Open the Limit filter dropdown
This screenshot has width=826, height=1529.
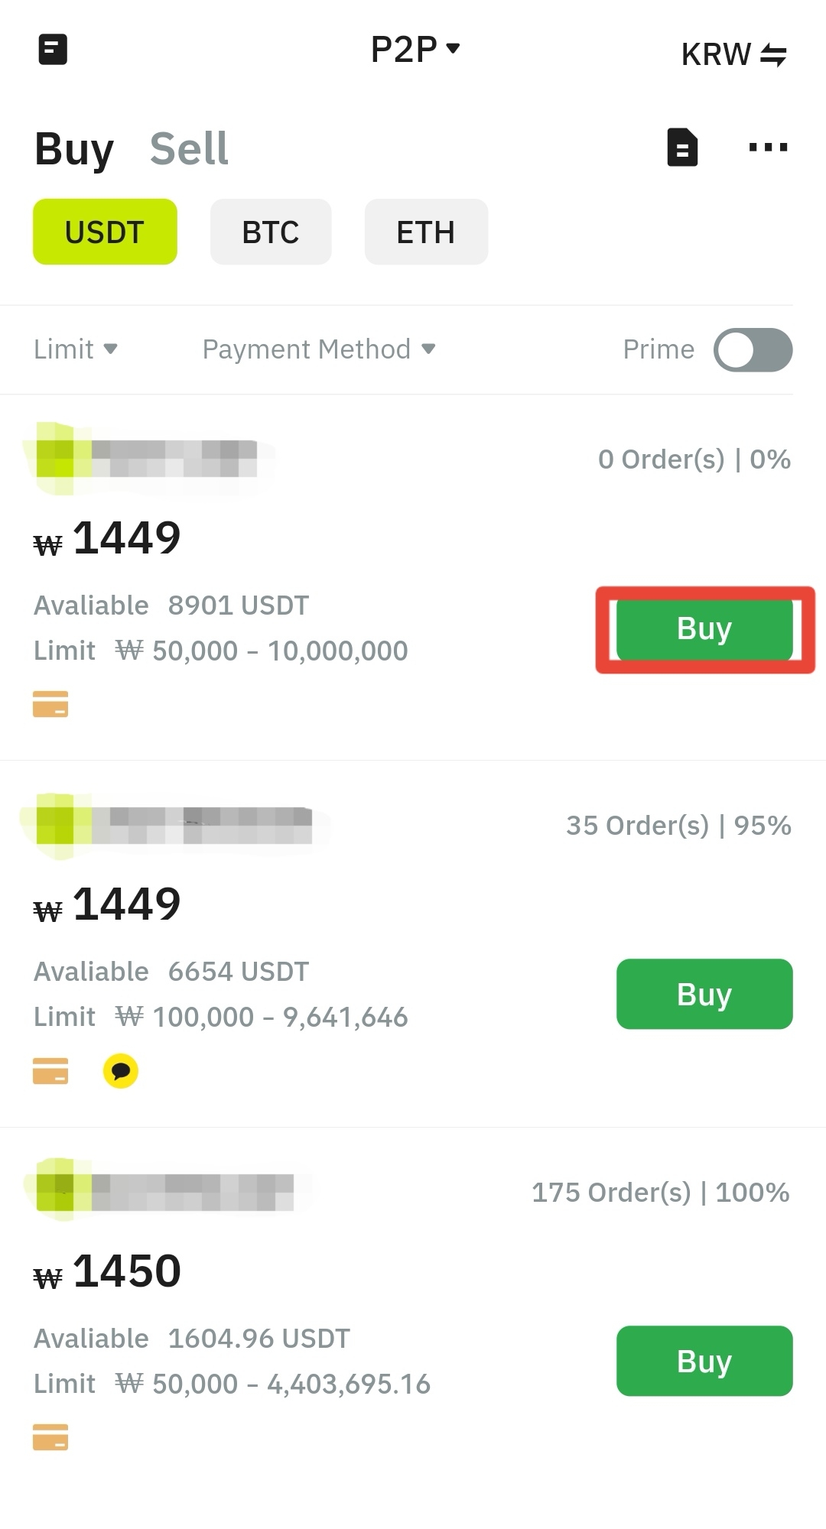[x=75, y=349]
